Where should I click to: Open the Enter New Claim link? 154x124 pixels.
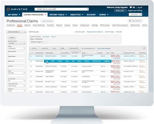pyautogui.click(x=80, y=32)
